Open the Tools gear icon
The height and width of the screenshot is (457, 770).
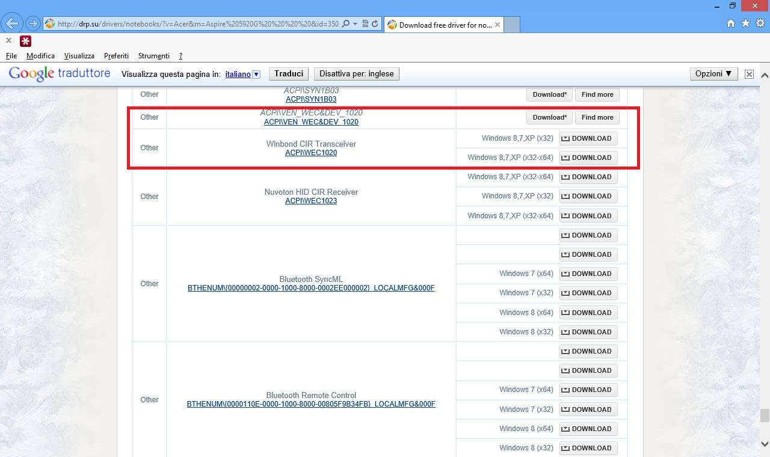pos(760,23)
